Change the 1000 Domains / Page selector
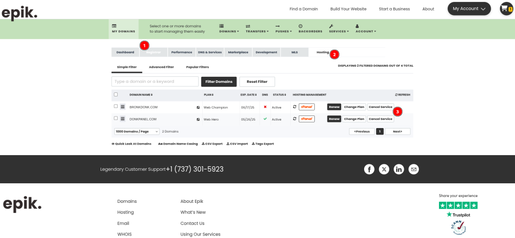This screenshot has width=515, height=238. (x=137, y=132)
